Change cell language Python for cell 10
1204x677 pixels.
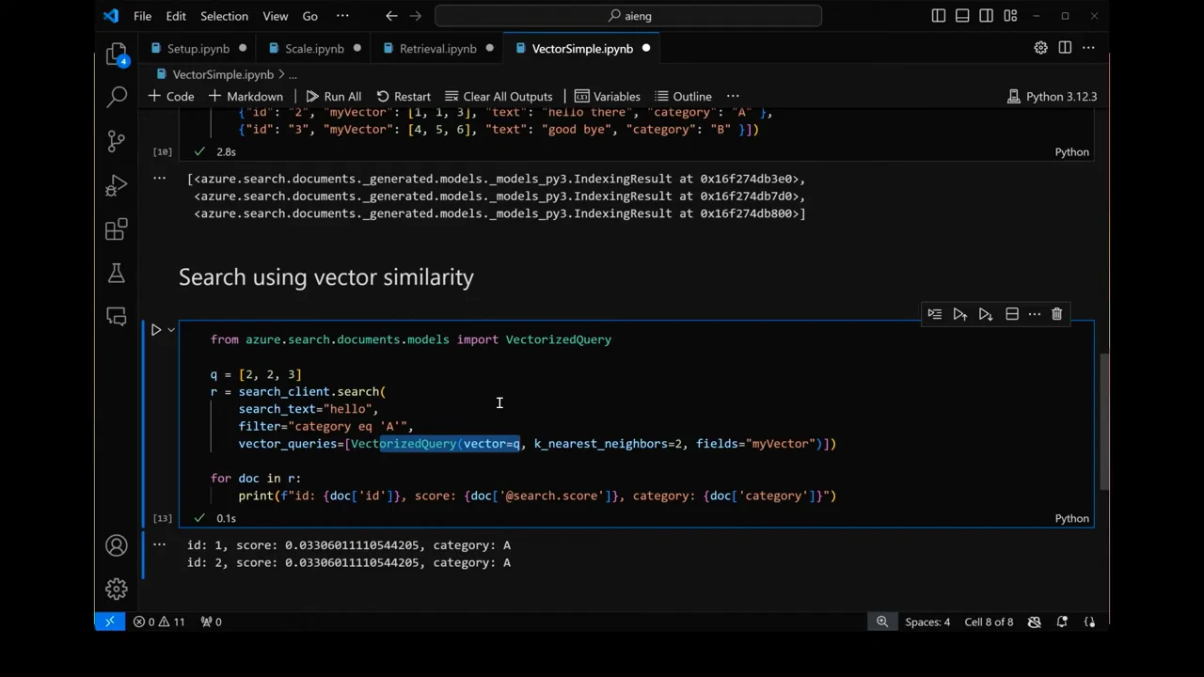coord(1071,151)
